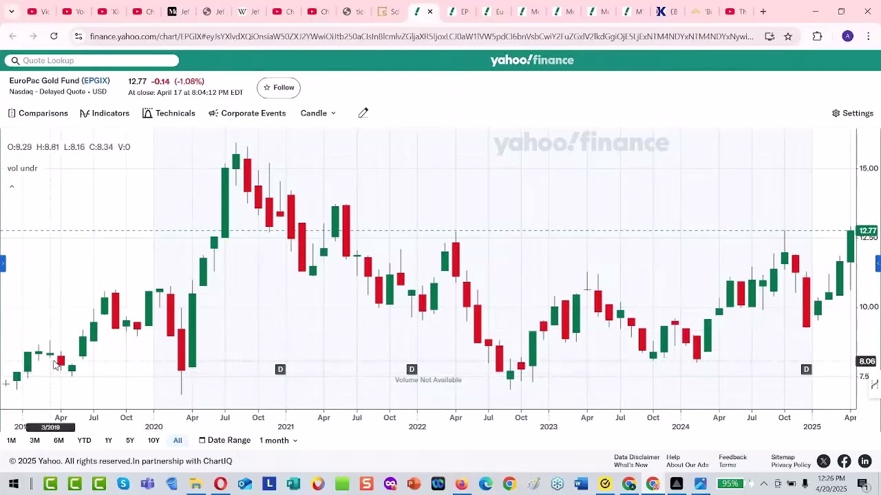The height and width of the screenshot is (495, 881).
Task: Select the 1M time range
Action: tap(11, 441)
